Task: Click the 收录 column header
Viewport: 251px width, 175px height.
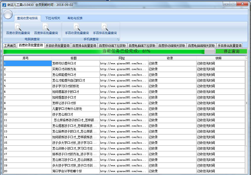Action: coord(170,58)
